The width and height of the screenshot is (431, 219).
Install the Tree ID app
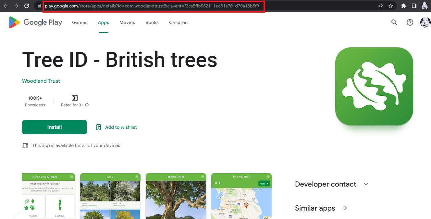point(55,127)
